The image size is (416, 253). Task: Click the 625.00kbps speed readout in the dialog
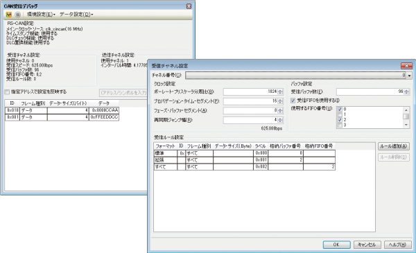point(272,128)
